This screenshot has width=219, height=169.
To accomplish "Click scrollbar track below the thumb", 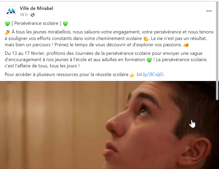I will (x=217, y=134).
